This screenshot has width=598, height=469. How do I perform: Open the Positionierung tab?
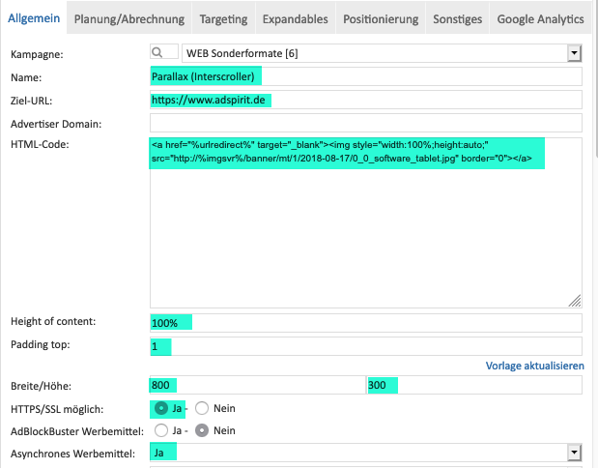tap(381, 18)
